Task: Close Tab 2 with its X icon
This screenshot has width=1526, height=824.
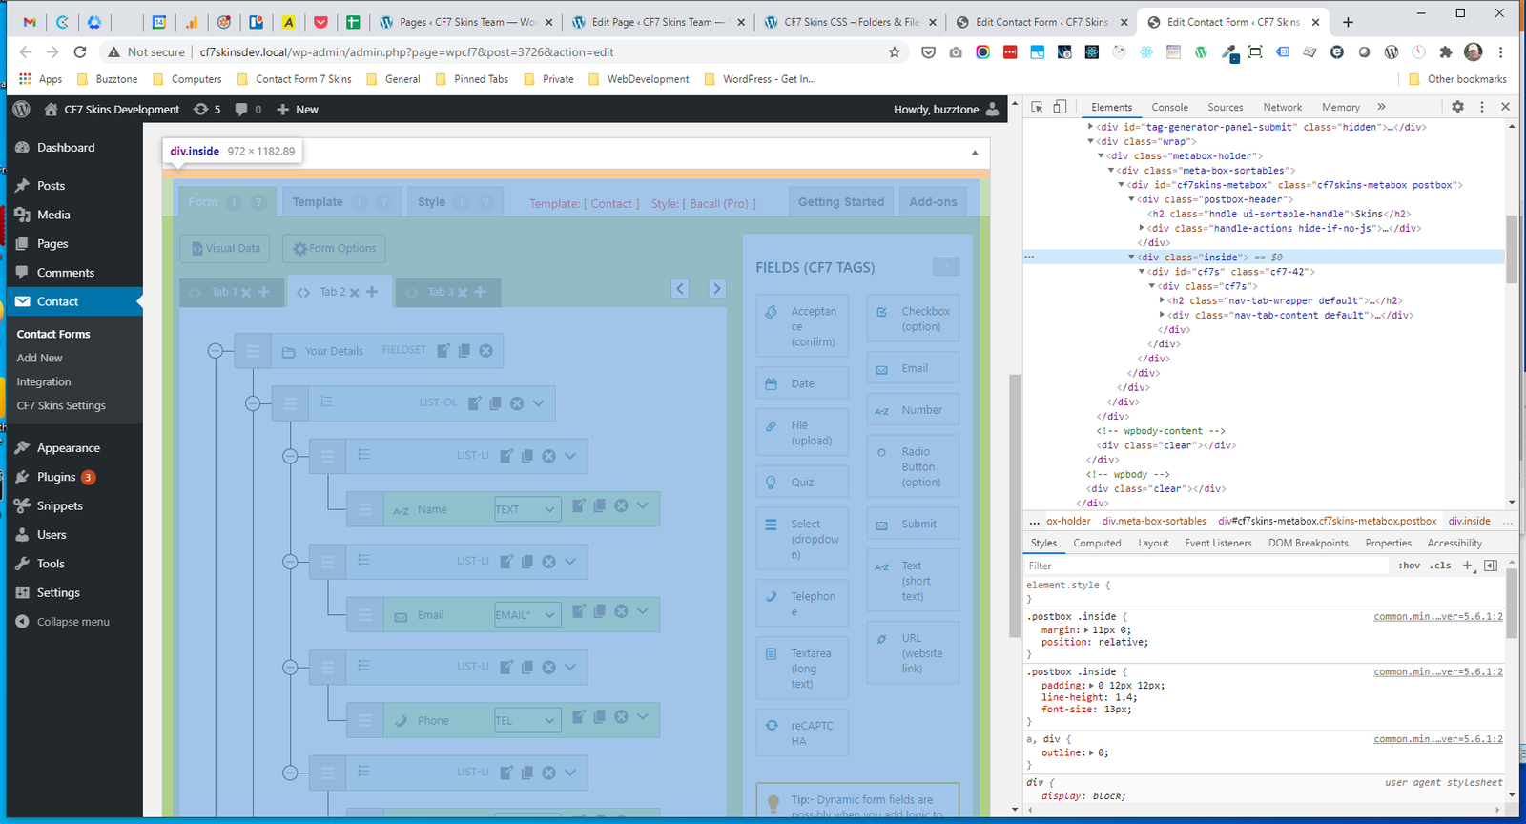Action: click(x=355, y=293)
